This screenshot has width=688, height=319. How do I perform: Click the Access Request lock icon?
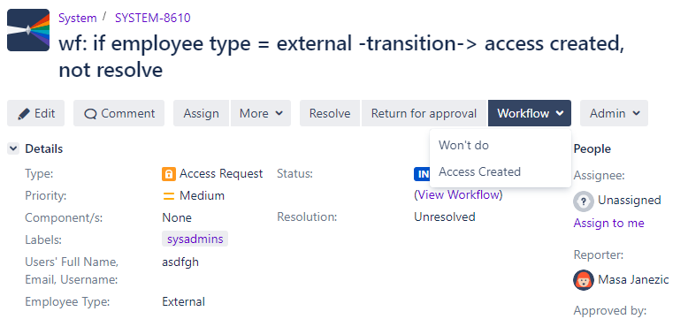[x=169, y=174]
